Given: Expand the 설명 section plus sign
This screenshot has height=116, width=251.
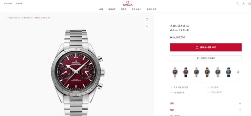Looking at the screenshot, I should tap(240, 103).
